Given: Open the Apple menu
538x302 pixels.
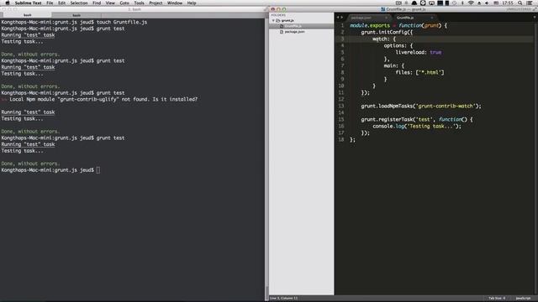Looking at the screenshot, I should (8, 3).
